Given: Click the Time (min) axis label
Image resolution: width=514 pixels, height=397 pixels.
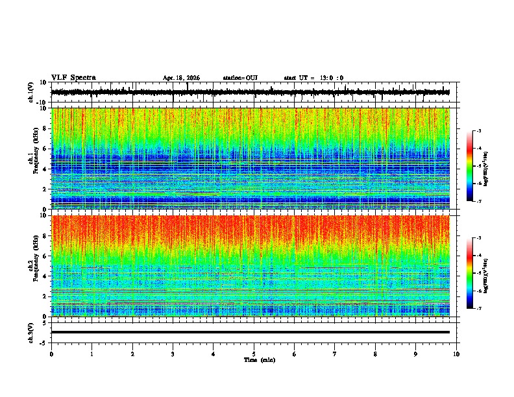Looking at the screenshot, I should [x=260, y=360].
